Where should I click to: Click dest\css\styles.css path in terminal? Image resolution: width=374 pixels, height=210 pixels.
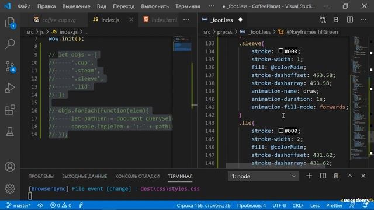[170, 189]
